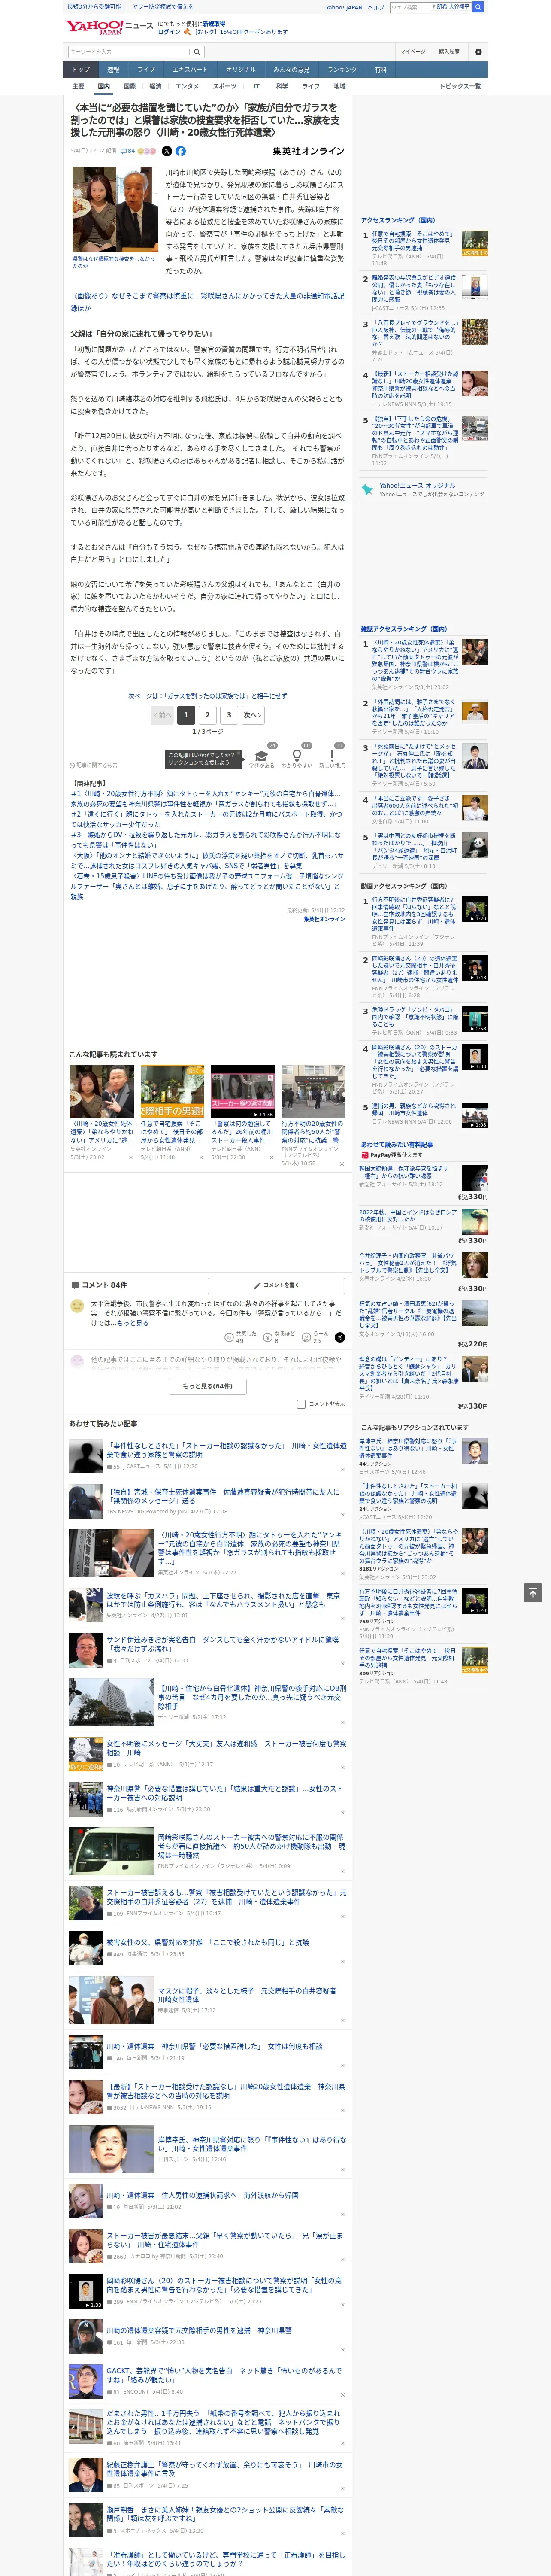Select the ライブ navigation tab
Viewport: 551px width, 2576px height.
(x=146, y=70)
